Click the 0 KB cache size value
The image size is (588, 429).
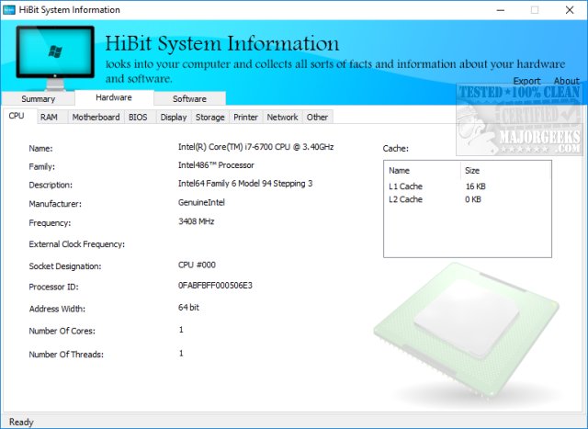(x=473, y=199)
